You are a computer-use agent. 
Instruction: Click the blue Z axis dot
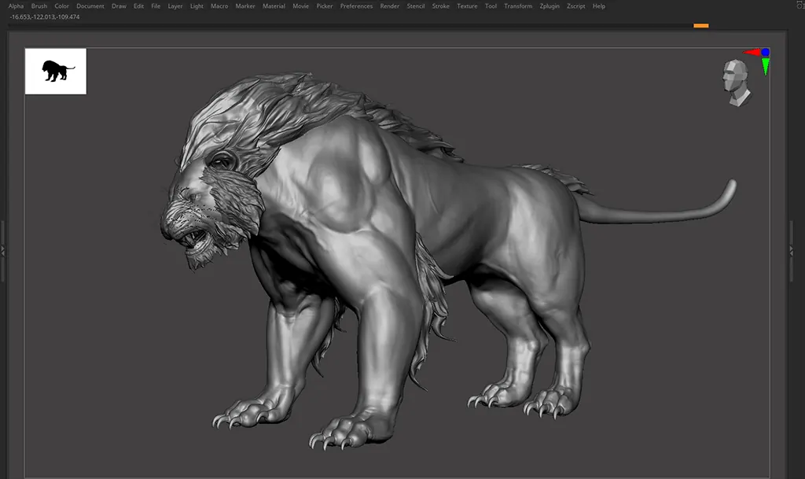coord(766,52)
